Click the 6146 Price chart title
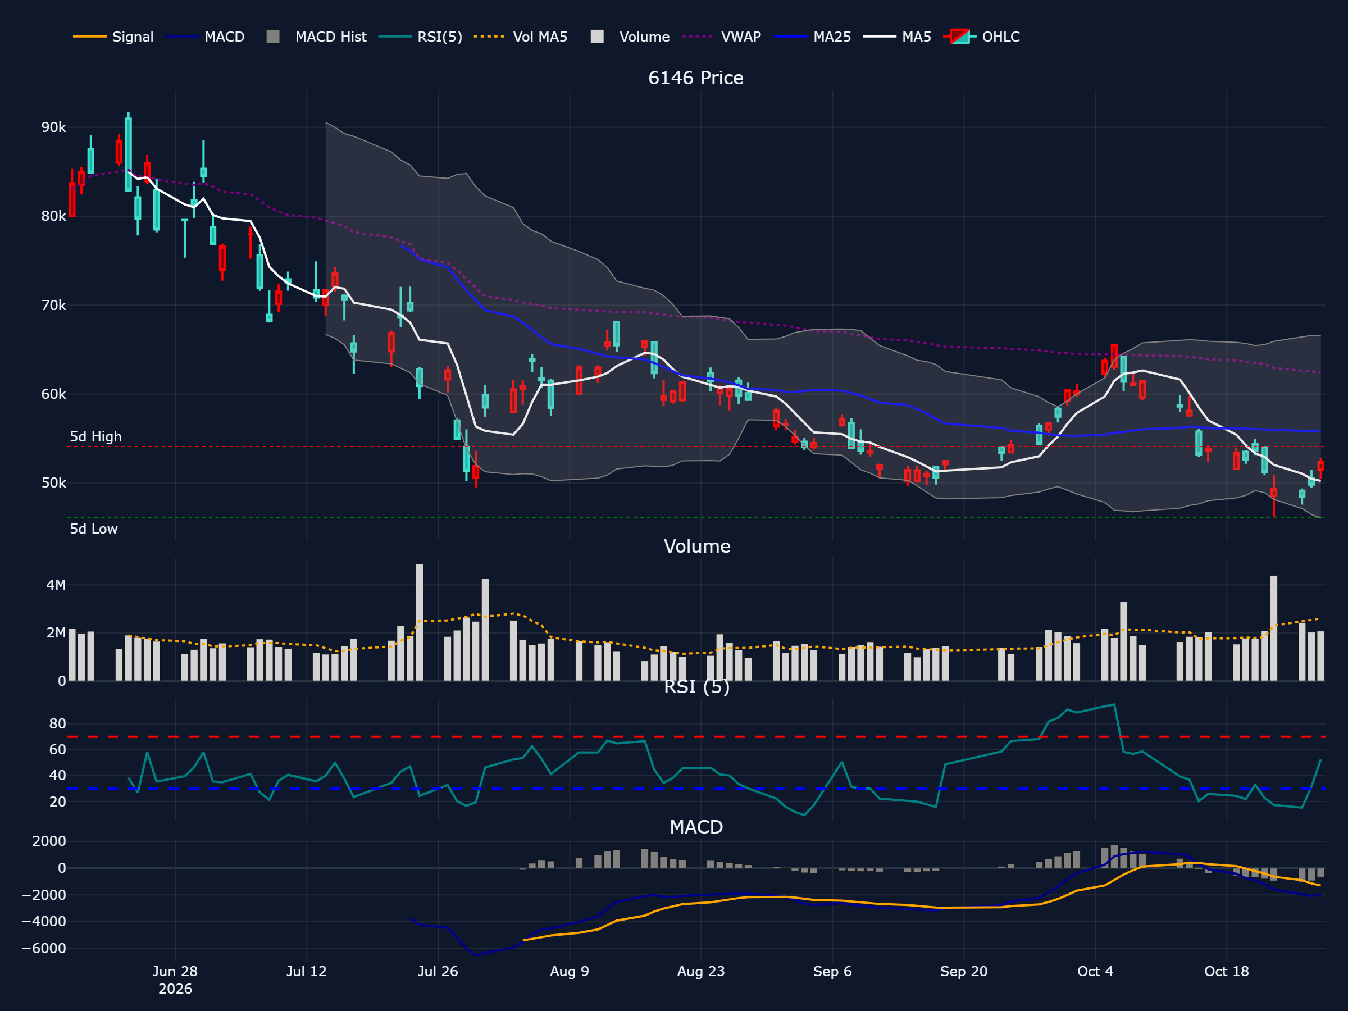Viewport: 1348px width, 1011px height. pyautogui.click(x=695, y=78)
